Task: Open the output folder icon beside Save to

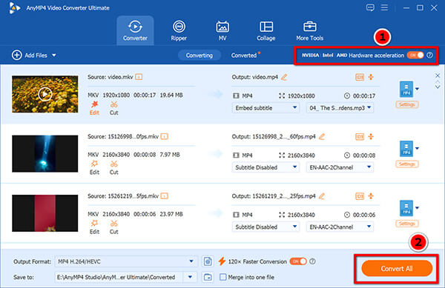Action: [208, 277]
